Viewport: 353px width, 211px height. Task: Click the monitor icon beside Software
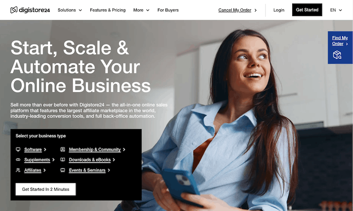click(x=18, y=149)
